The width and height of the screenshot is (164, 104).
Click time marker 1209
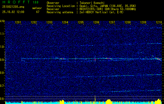[143, 22]
